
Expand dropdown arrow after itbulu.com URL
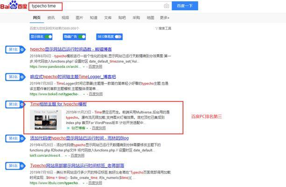tap(84, 183)
